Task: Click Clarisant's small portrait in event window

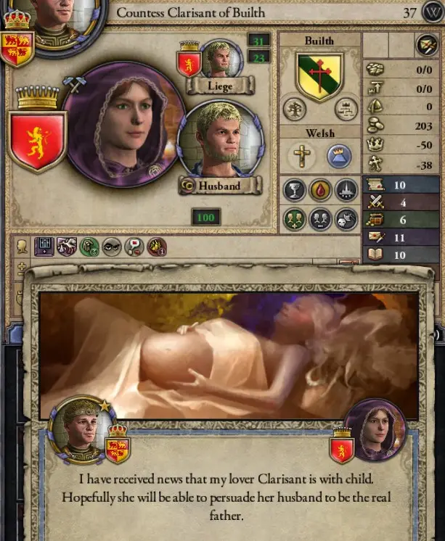Action: click(375, 431)
